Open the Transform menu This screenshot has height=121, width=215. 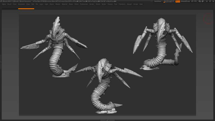pyautogui.click(x=122, y=4)
